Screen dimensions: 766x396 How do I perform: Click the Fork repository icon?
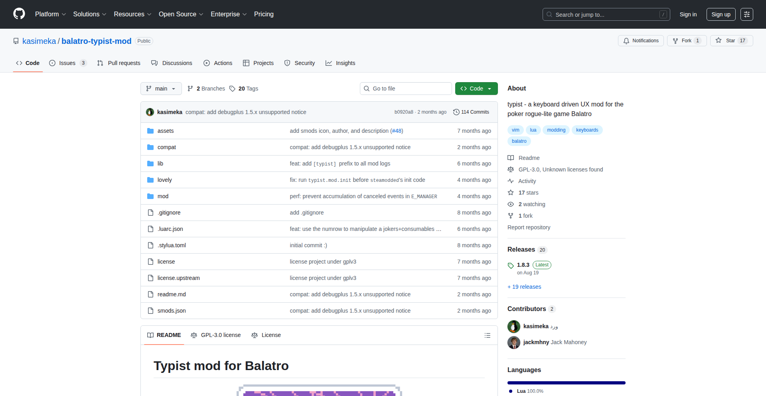[675, 41]
